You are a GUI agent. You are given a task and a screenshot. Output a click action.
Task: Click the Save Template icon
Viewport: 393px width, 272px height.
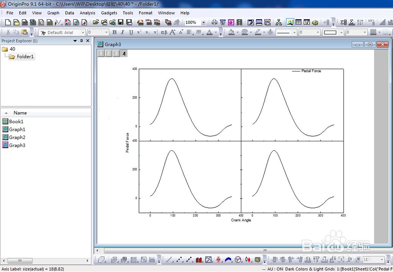coord(129,22)
